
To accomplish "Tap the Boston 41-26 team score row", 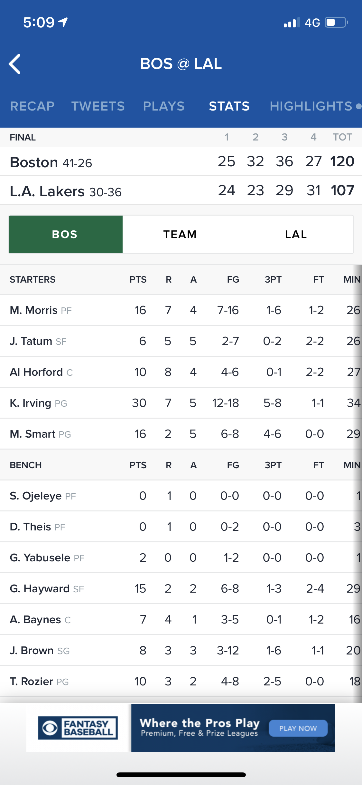I will click(181, 161).
